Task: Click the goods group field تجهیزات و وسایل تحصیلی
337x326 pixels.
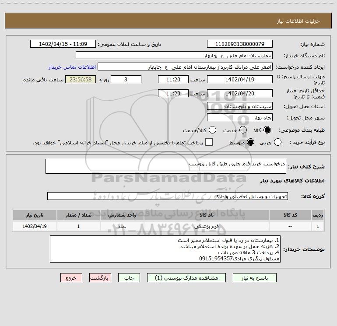Action: (168, 196)
